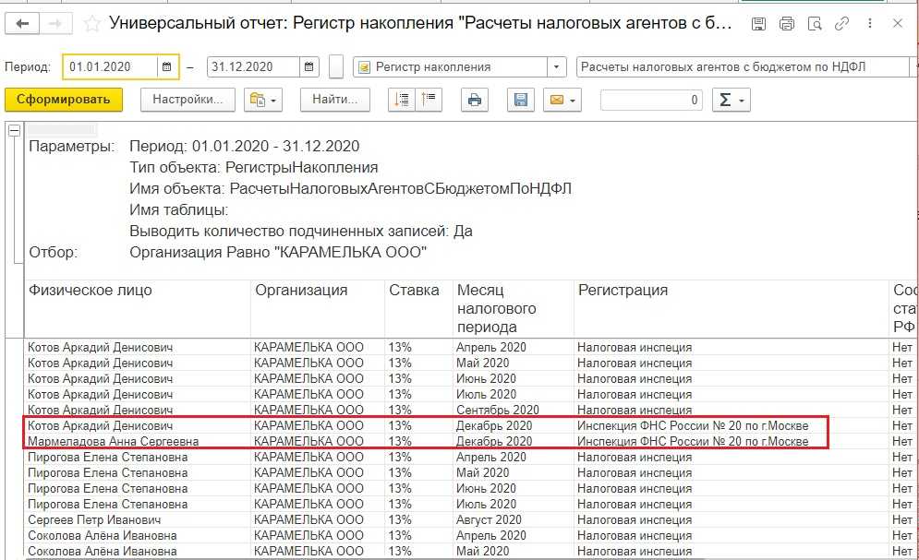Close the report window with X
Screen dimensions: 919x560
(898, 23)
